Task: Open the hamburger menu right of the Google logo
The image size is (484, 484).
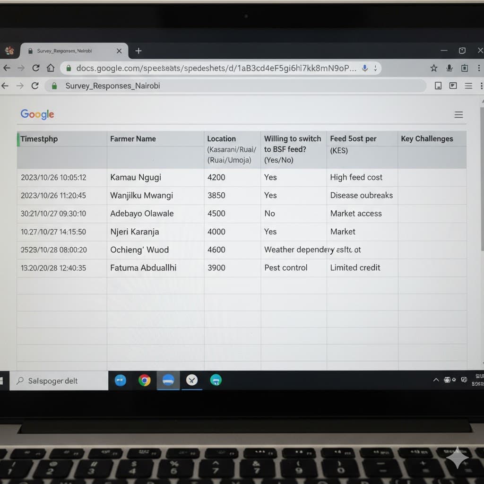Action: click(x=458, y=115)
